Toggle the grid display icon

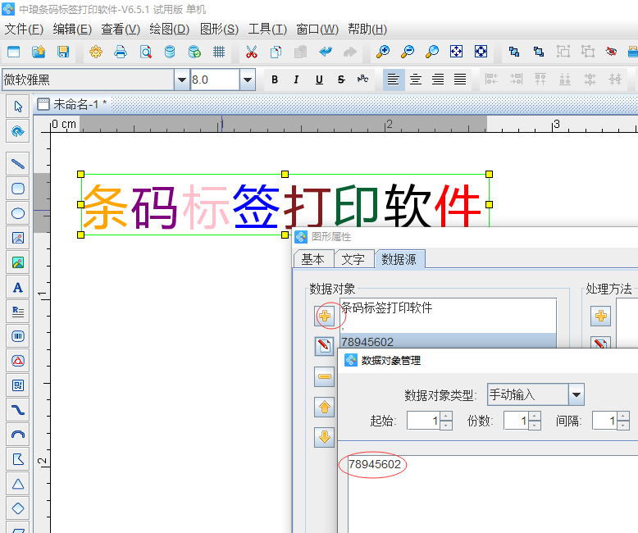[219, 52]
